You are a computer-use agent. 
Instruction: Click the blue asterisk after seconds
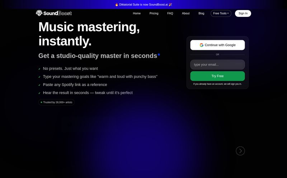coord(159,55)
